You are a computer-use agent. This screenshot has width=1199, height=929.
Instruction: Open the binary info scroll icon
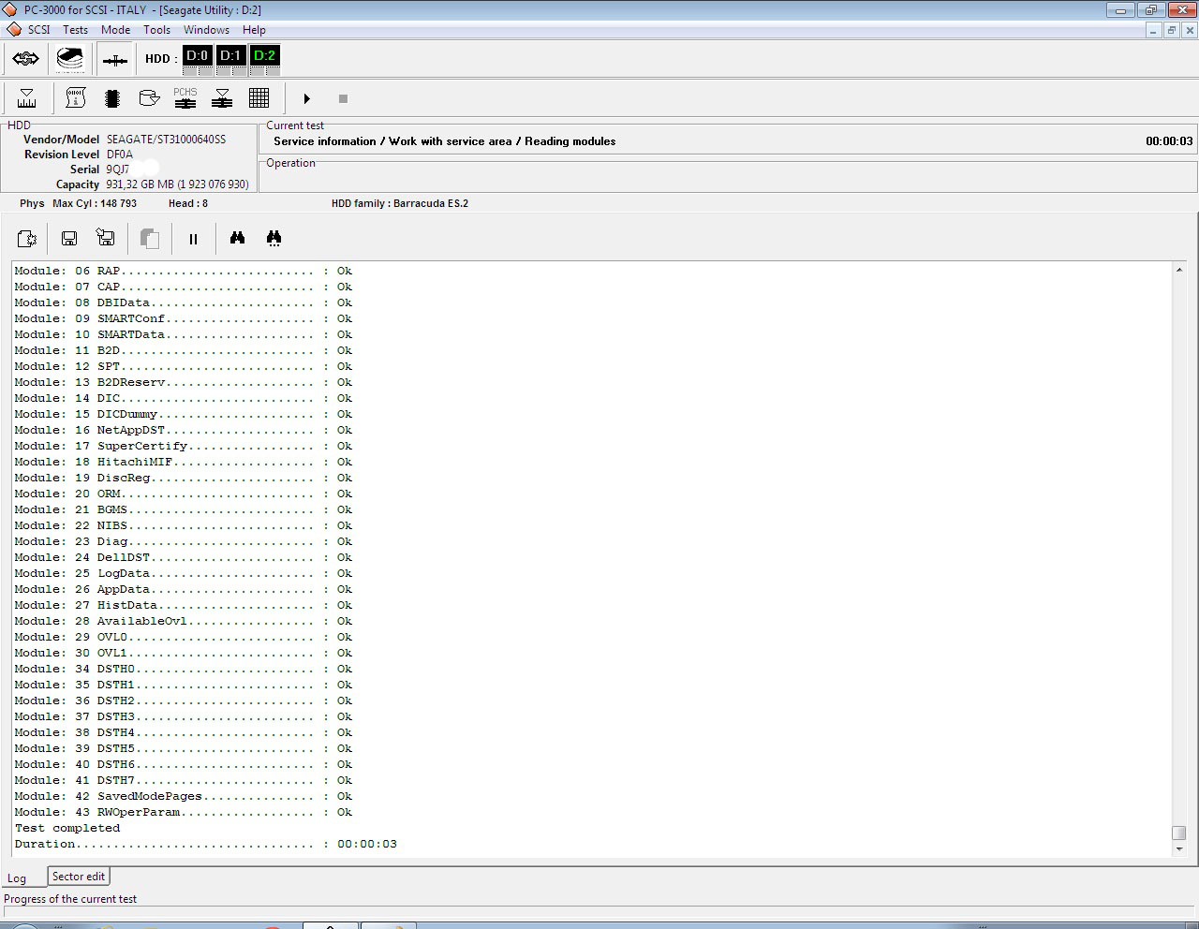pos(76,98)
